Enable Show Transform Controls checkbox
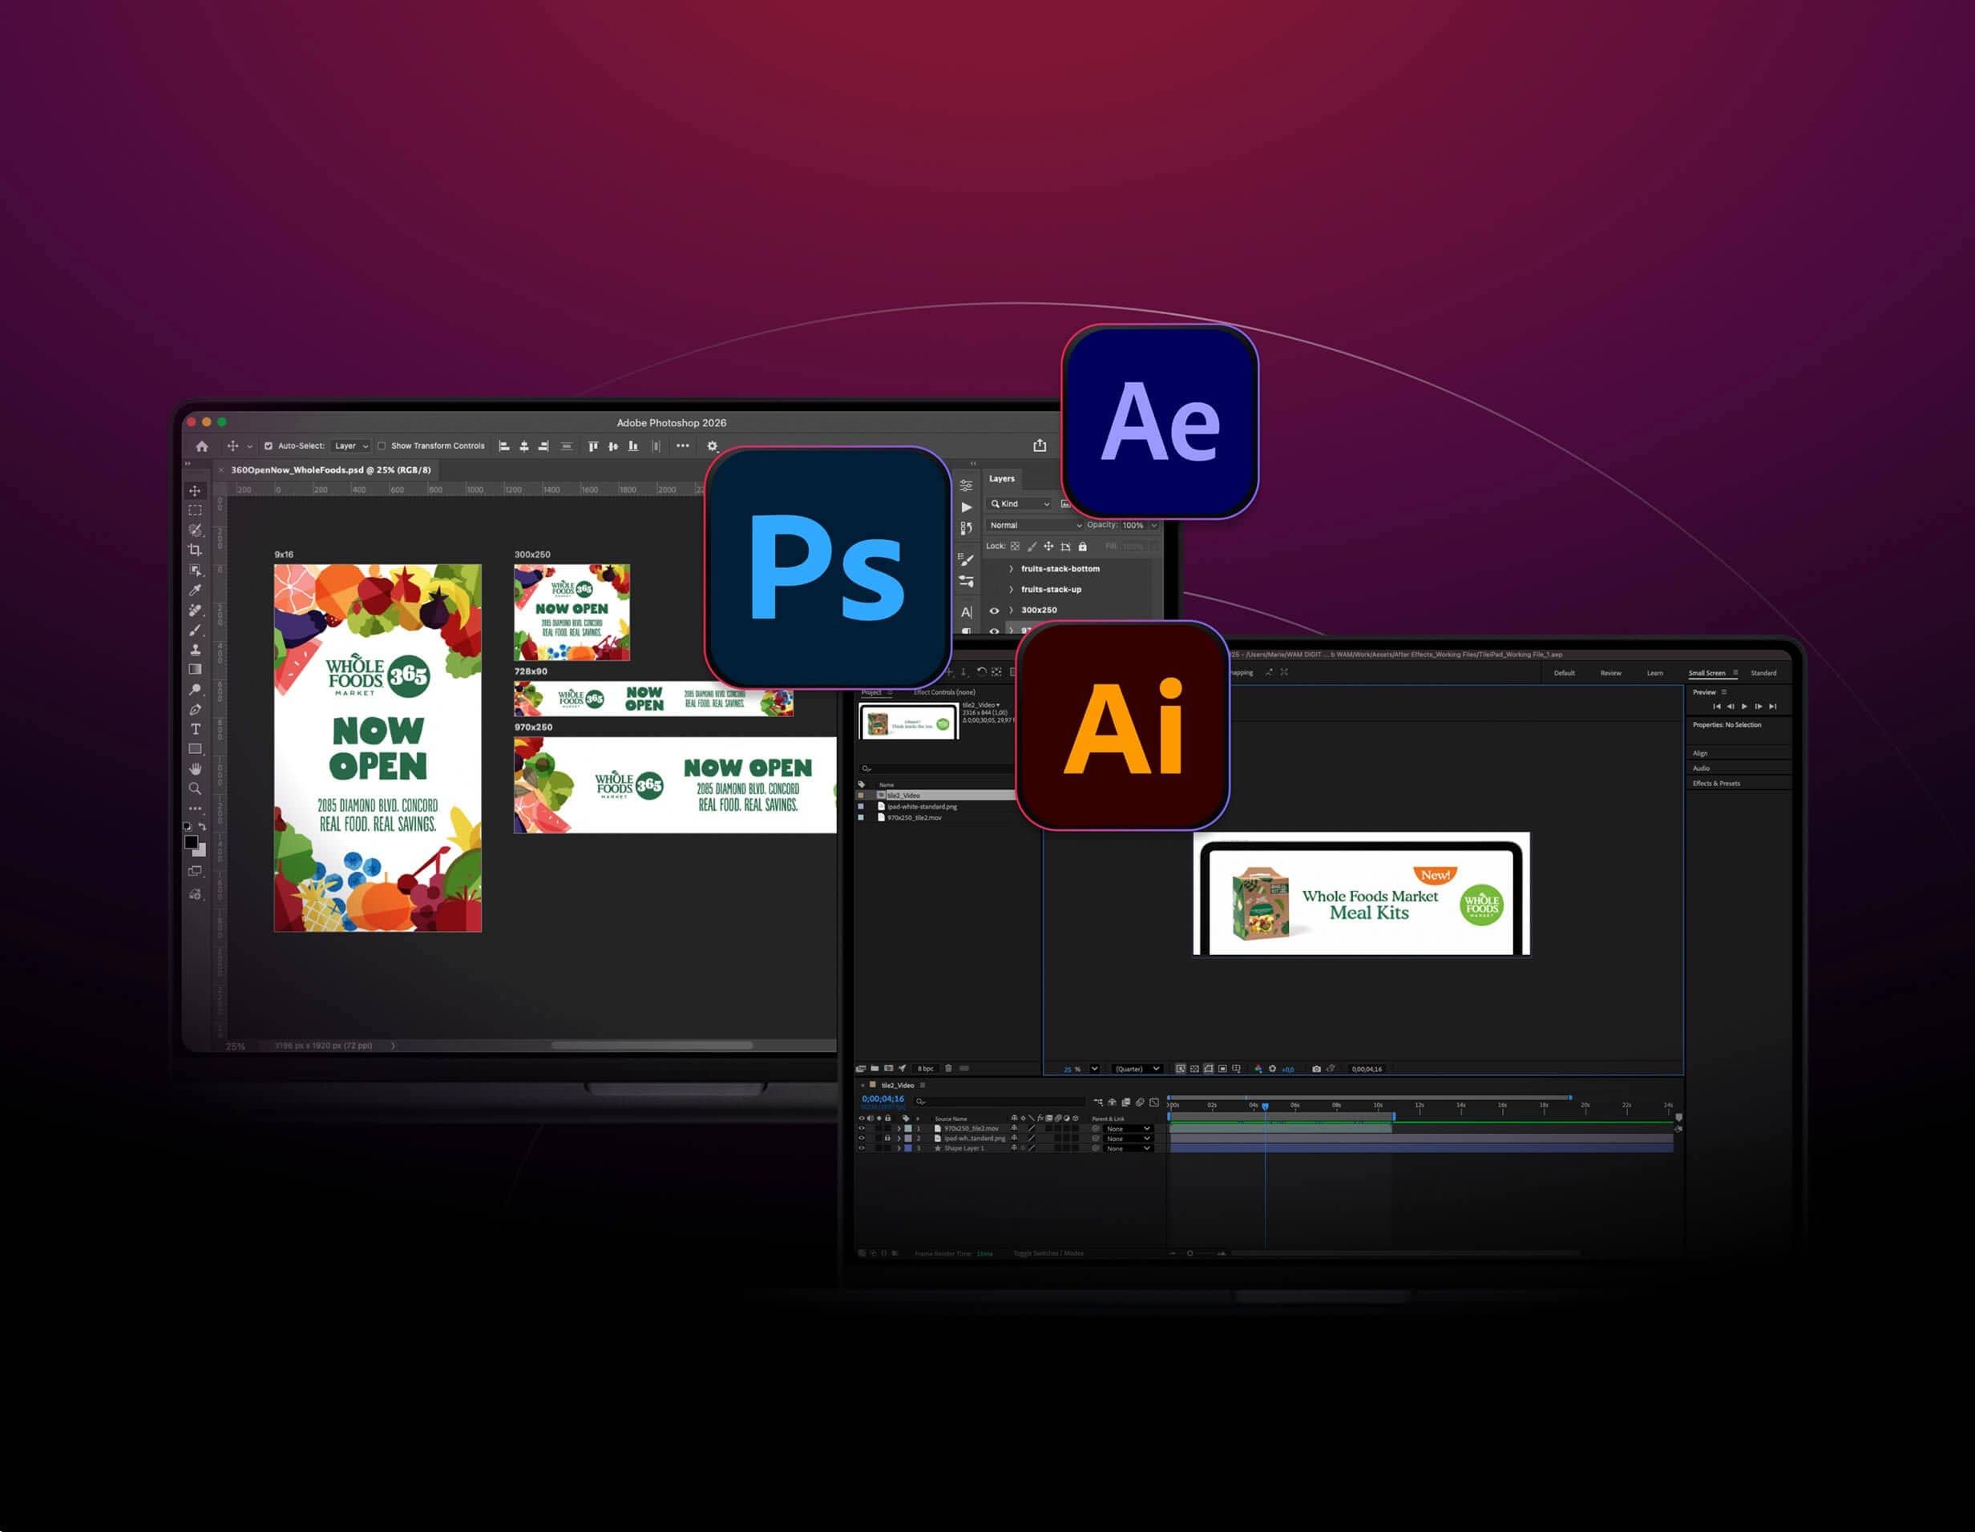This screenshot has height=1532, width=1975. 382,446
